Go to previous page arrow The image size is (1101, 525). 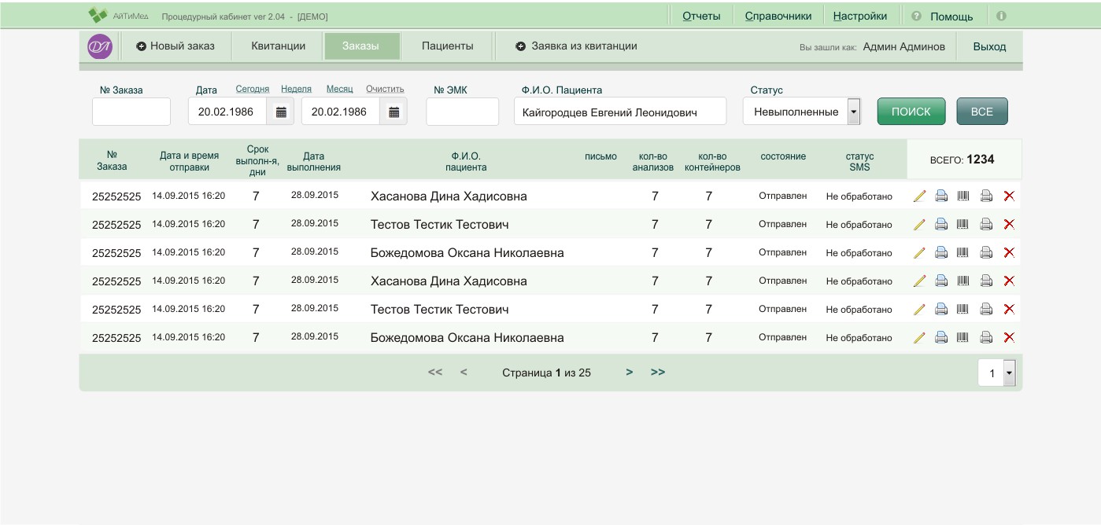[464, 373]
